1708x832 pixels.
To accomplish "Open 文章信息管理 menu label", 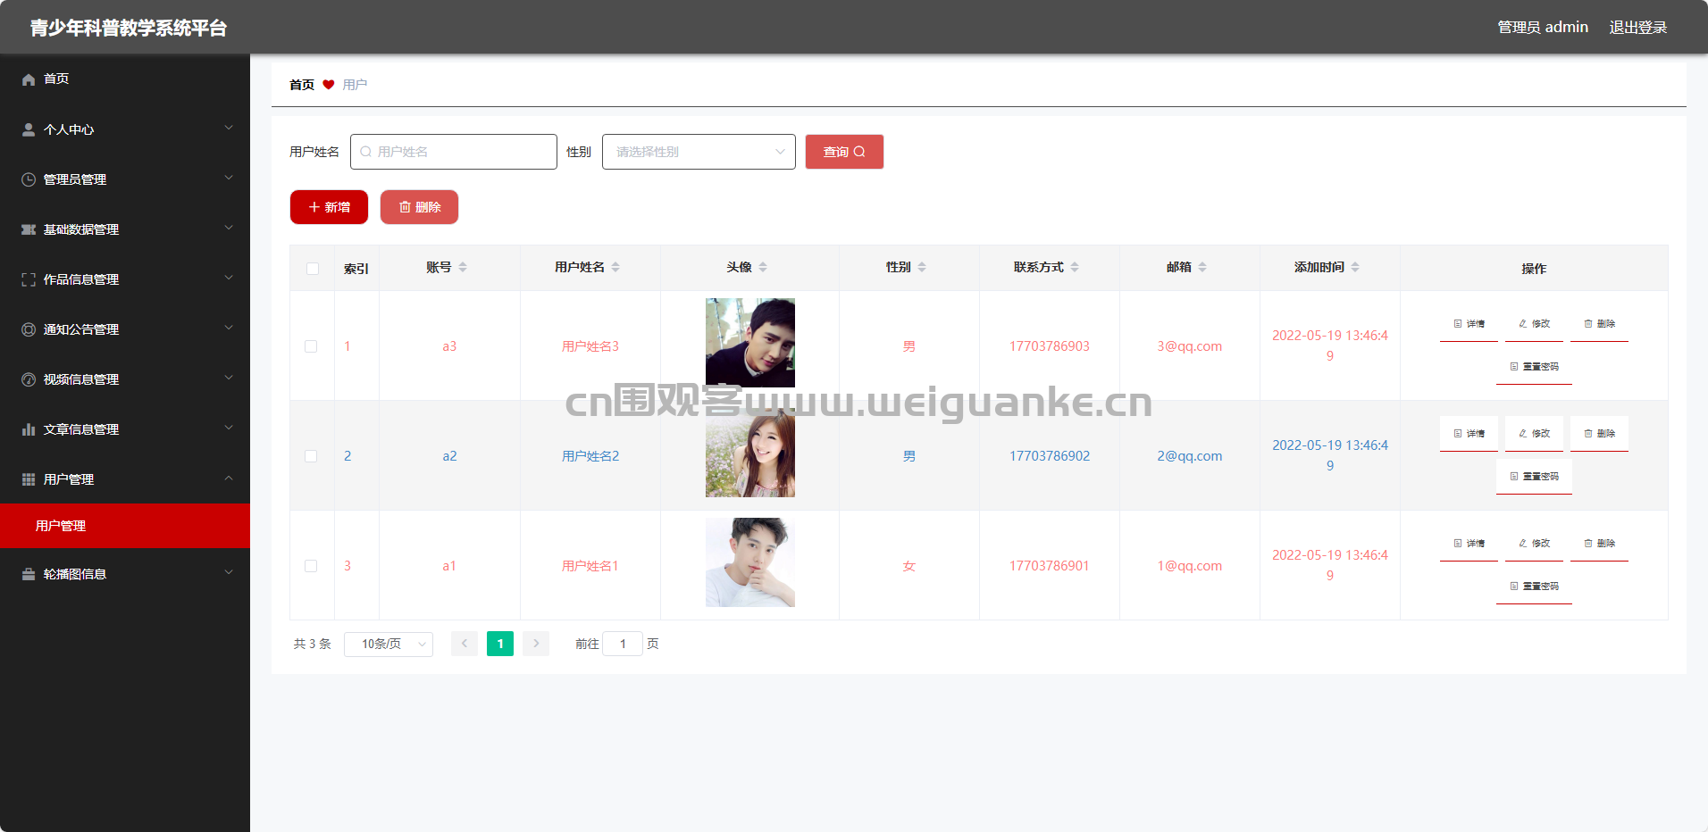I will point(81,429).
